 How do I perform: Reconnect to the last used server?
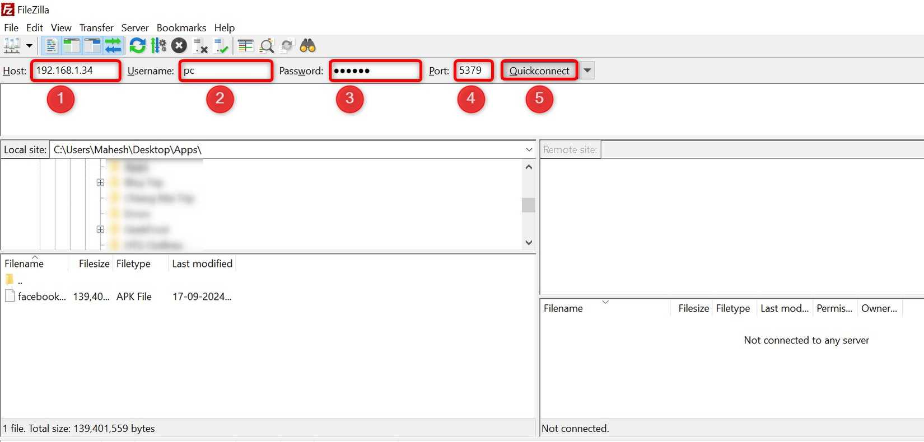[x=221, y=46]
